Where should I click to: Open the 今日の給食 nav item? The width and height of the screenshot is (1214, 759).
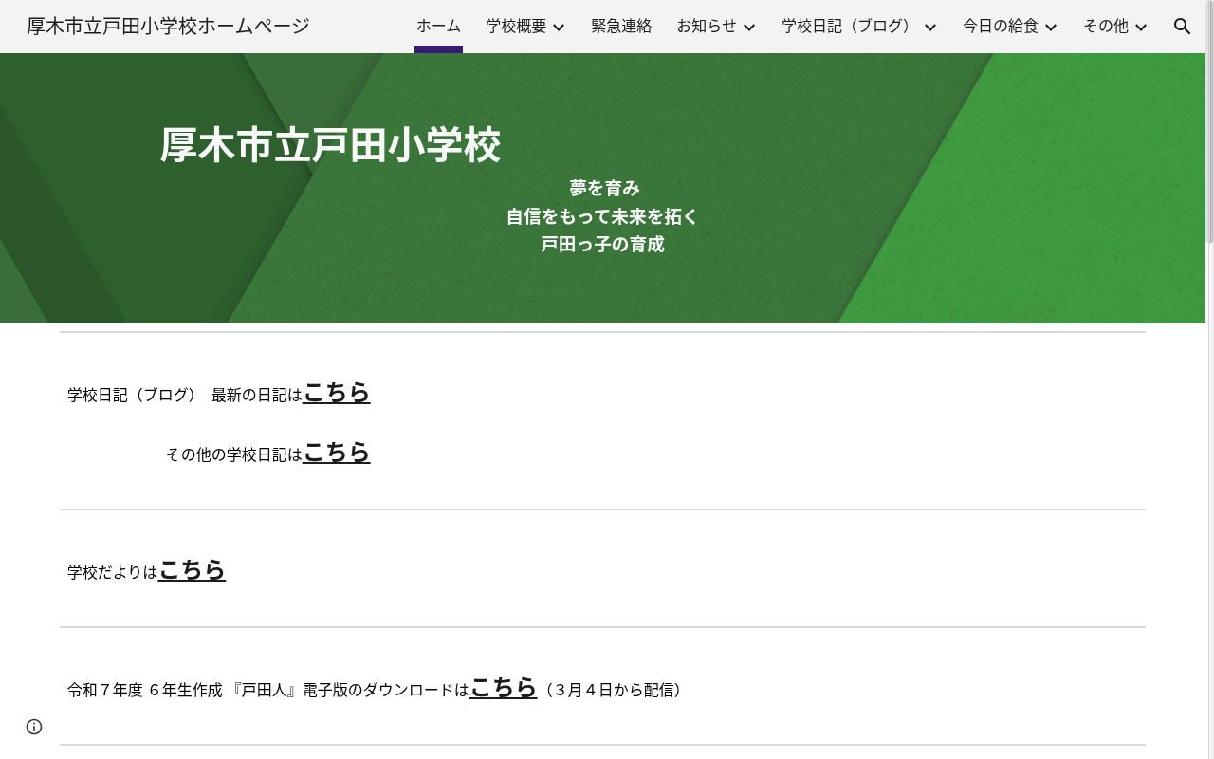[1001, 27]
